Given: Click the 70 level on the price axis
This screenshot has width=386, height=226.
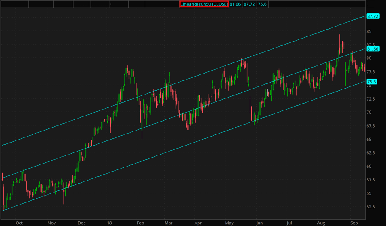Looking at the screenshot, I should pyautogui.click(x=369, y=112).
